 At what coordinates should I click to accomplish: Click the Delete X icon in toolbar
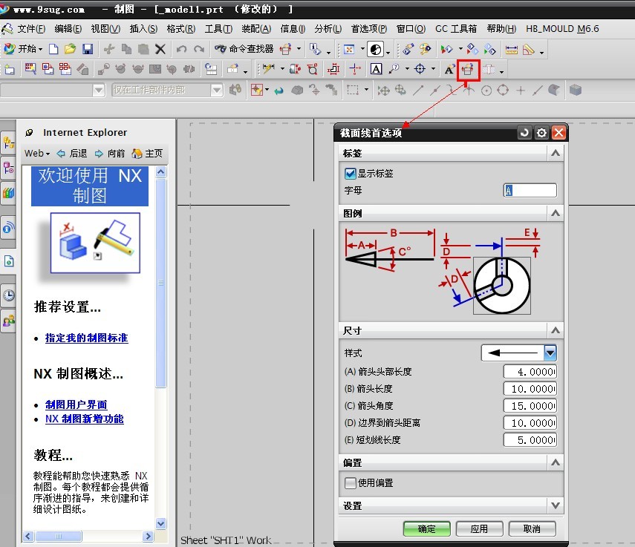(x=160, y=49)
